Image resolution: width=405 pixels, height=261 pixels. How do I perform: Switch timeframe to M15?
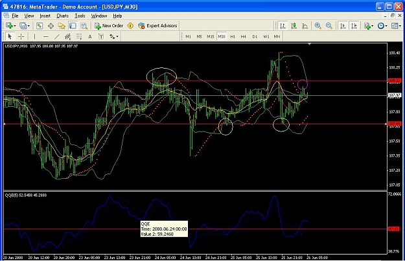pyautogui.click(x=210, y=37)
